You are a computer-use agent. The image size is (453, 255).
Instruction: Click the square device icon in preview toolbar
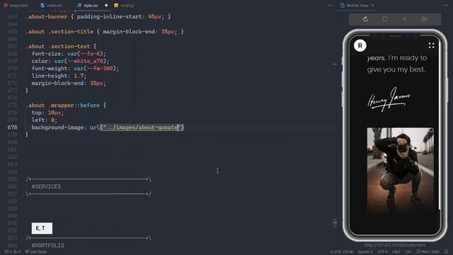click(x=385, y=19)
